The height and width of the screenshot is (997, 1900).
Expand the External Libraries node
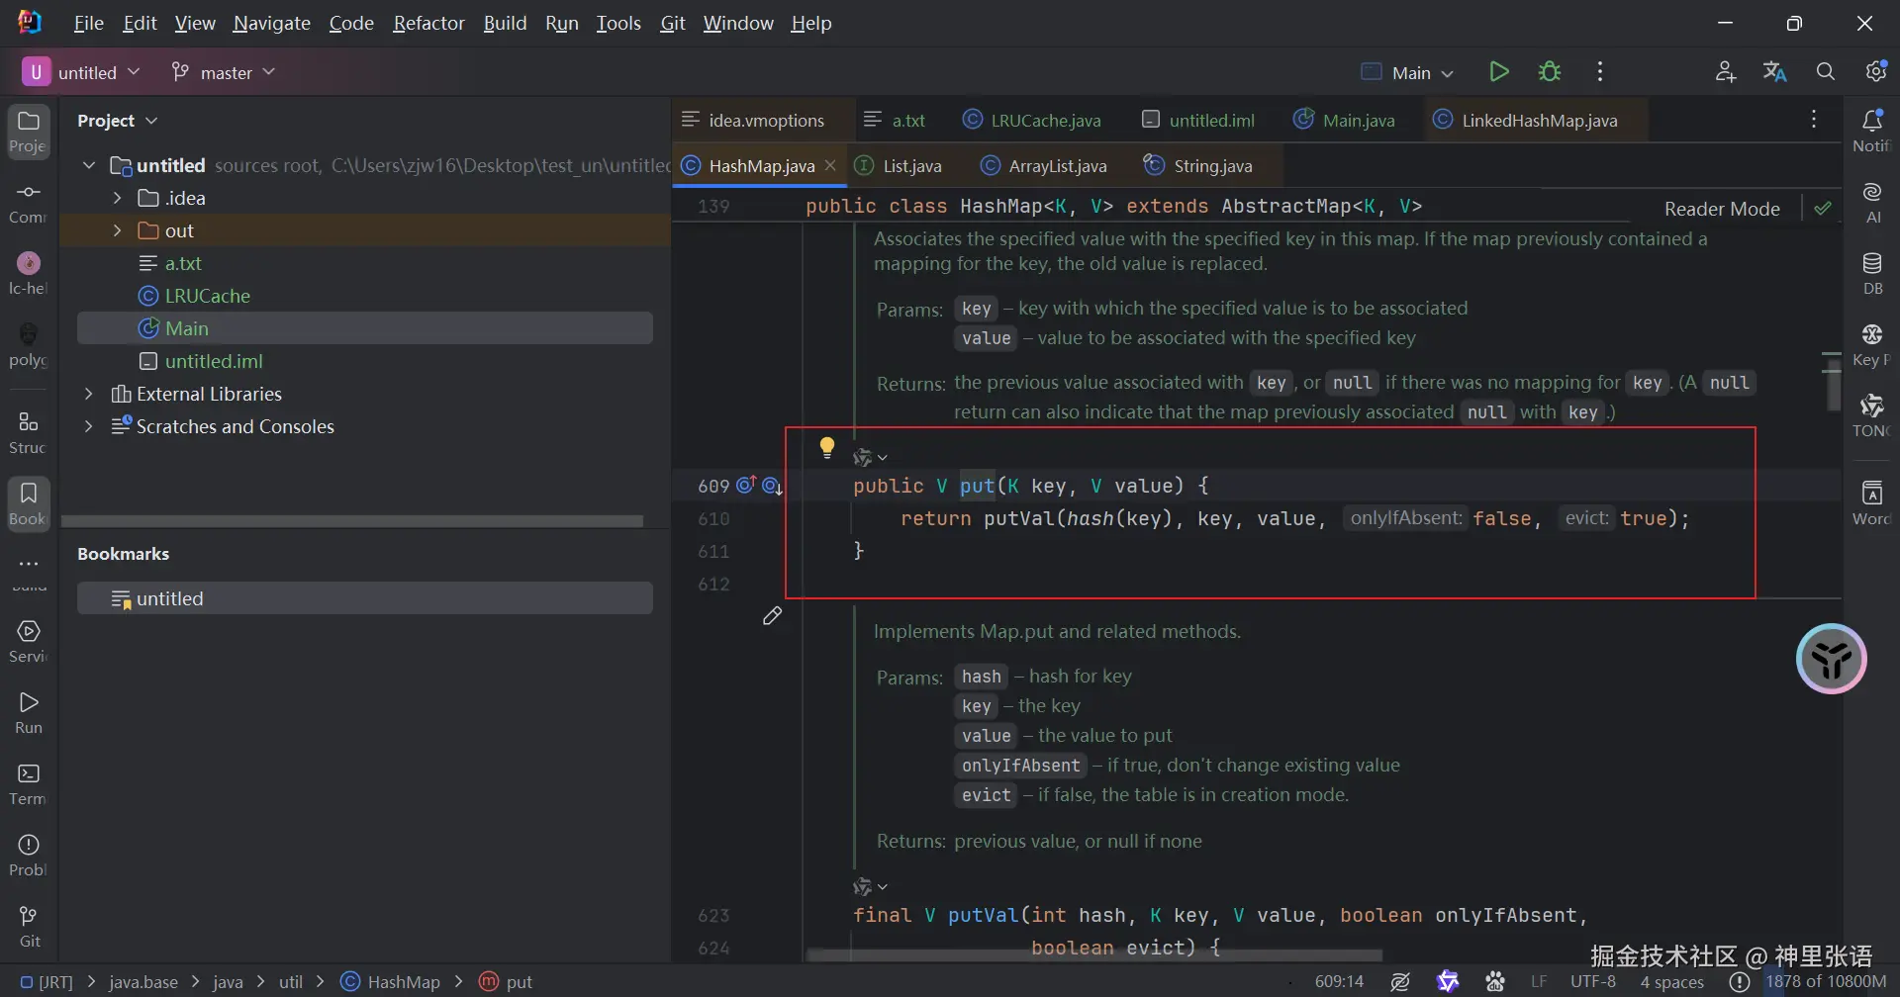coord(89,394)
